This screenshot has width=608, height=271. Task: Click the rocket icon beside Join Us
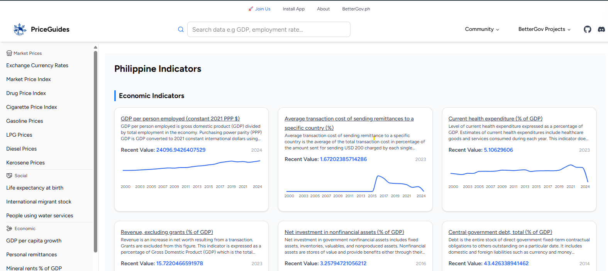pos(251,9)
